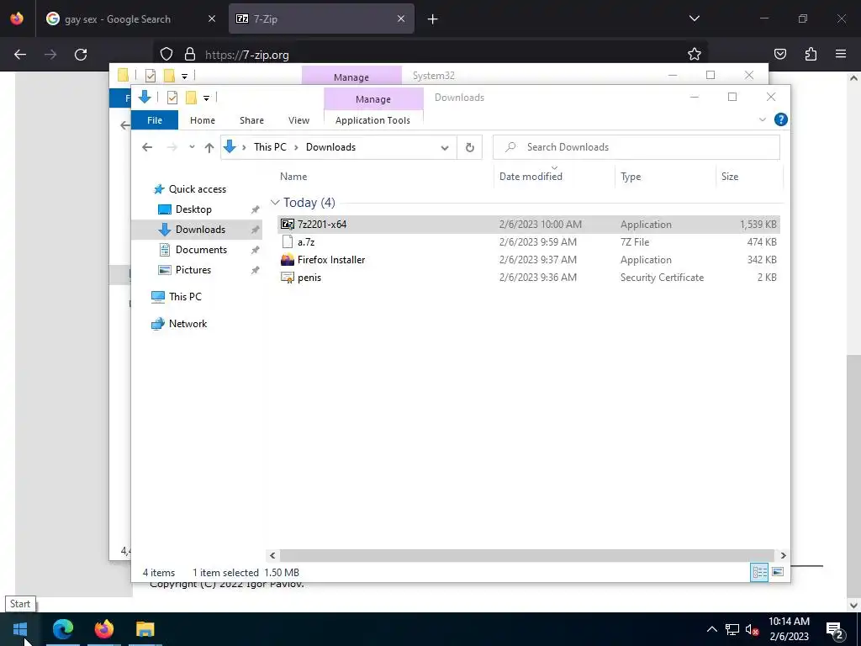This screenshot has height=646, width=861.
Task: Unpin Desktop using pin icon
Action: coord(255,209)
